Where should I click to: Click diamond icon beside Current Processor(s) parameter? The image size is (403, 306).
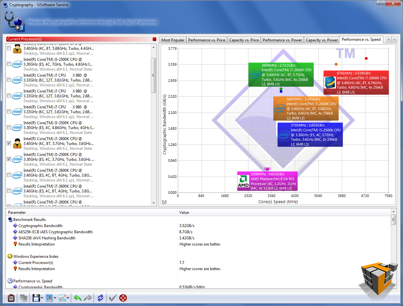coord(15,263)
